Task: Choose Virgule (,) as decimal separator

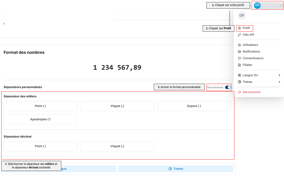Action: [117, 146]
